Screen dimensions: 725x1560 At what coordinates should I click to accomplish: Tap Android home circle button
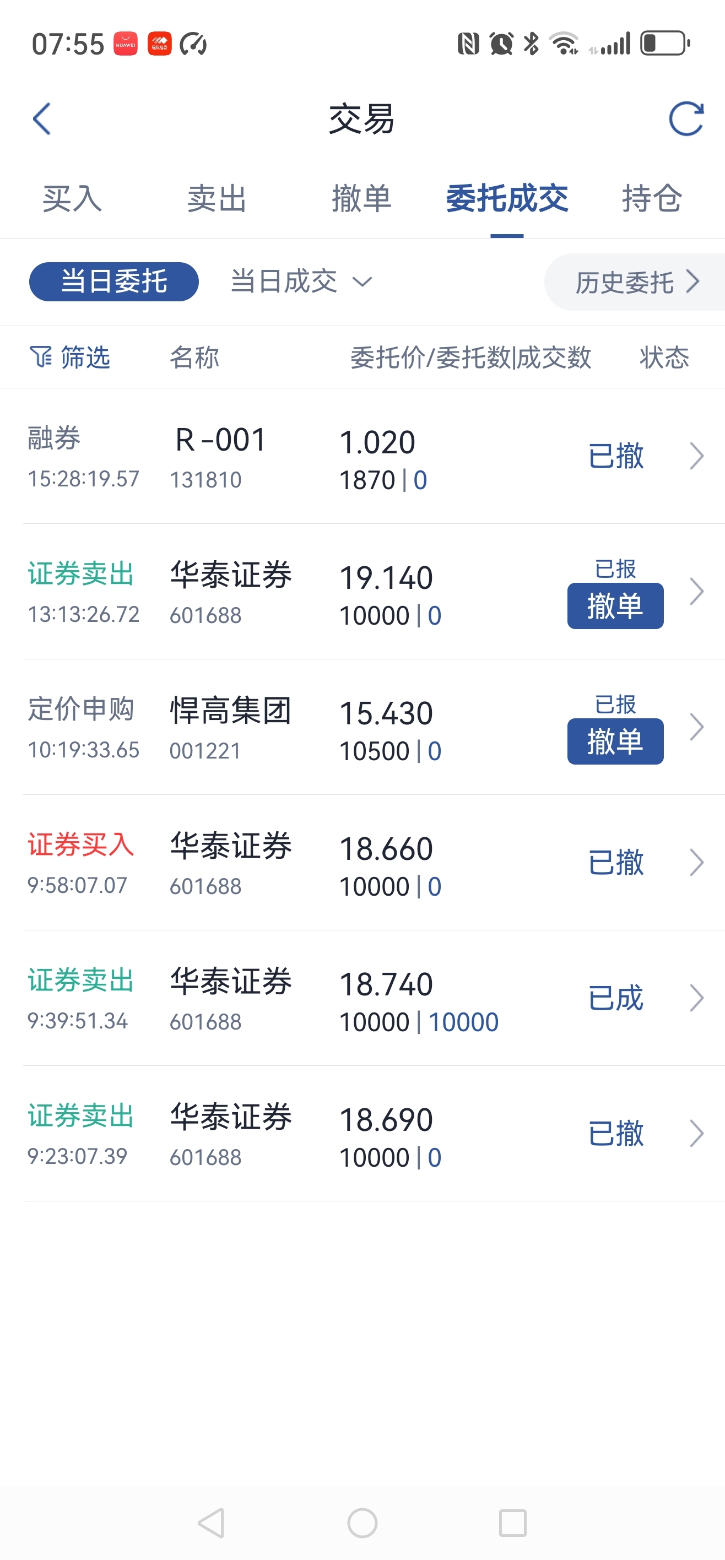point(362,1523)
